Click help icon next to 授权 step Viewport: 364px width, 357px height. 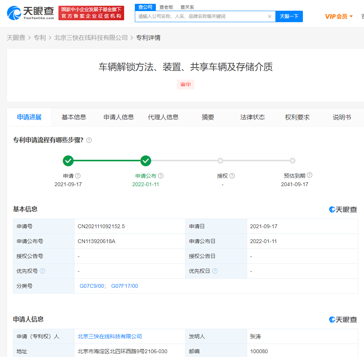coord(232,176)
